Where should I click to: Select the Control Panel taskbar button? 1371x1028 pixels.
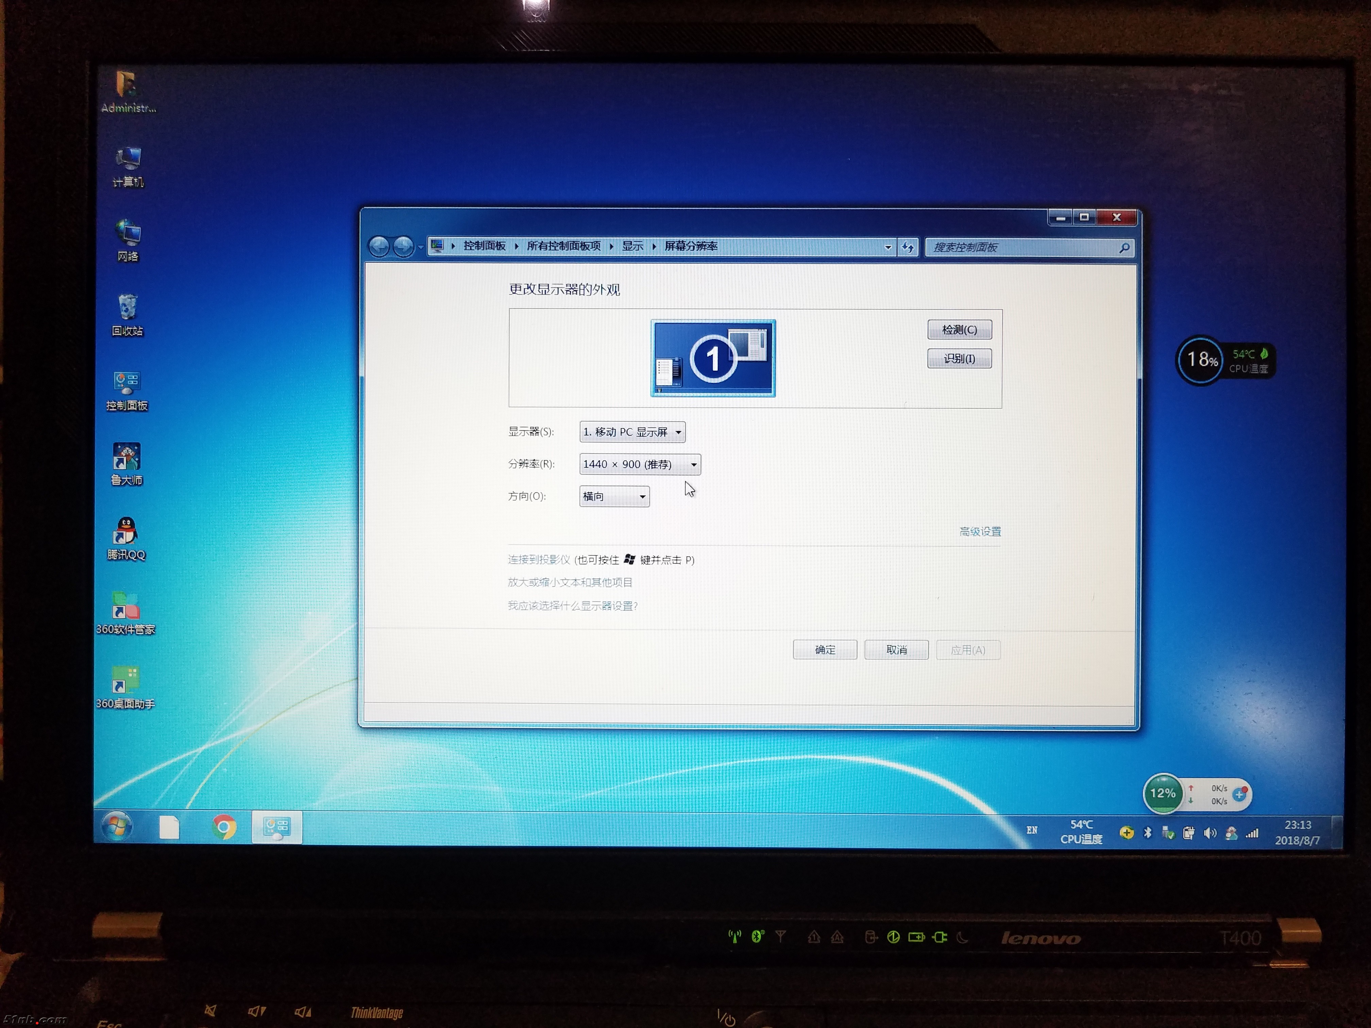click(276, 827)
